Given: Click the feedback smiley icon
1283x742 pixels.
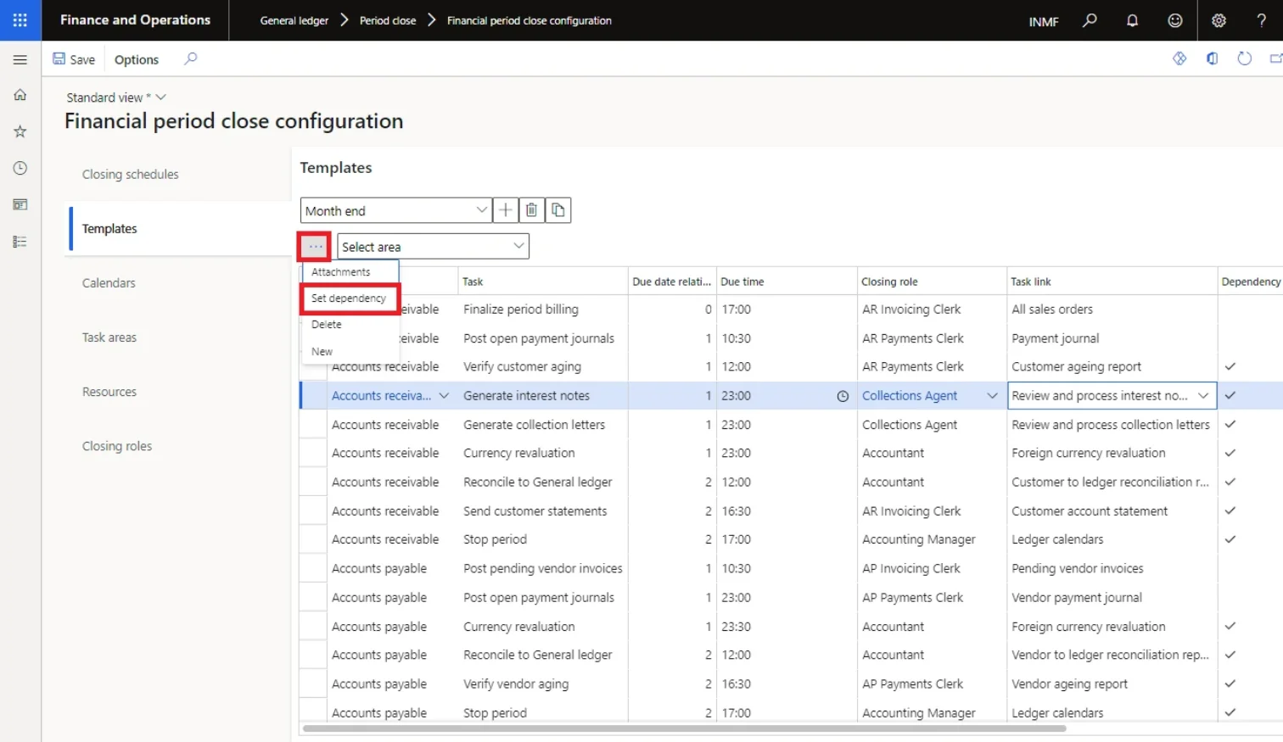Looking at the screenshot, I should coord(1175,20).
